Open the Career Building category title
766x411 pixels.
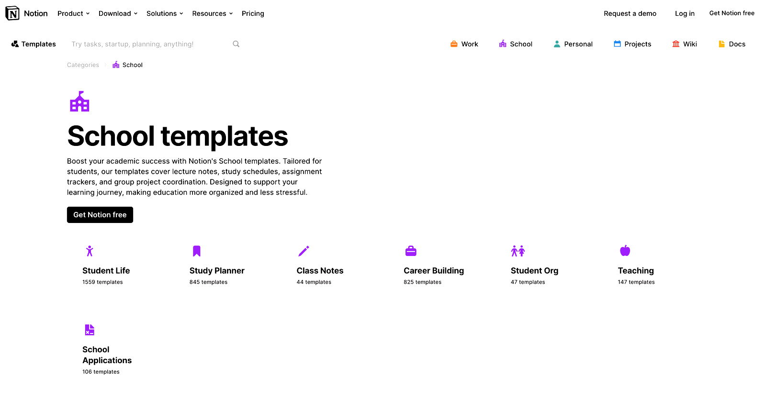pos(434,271)
